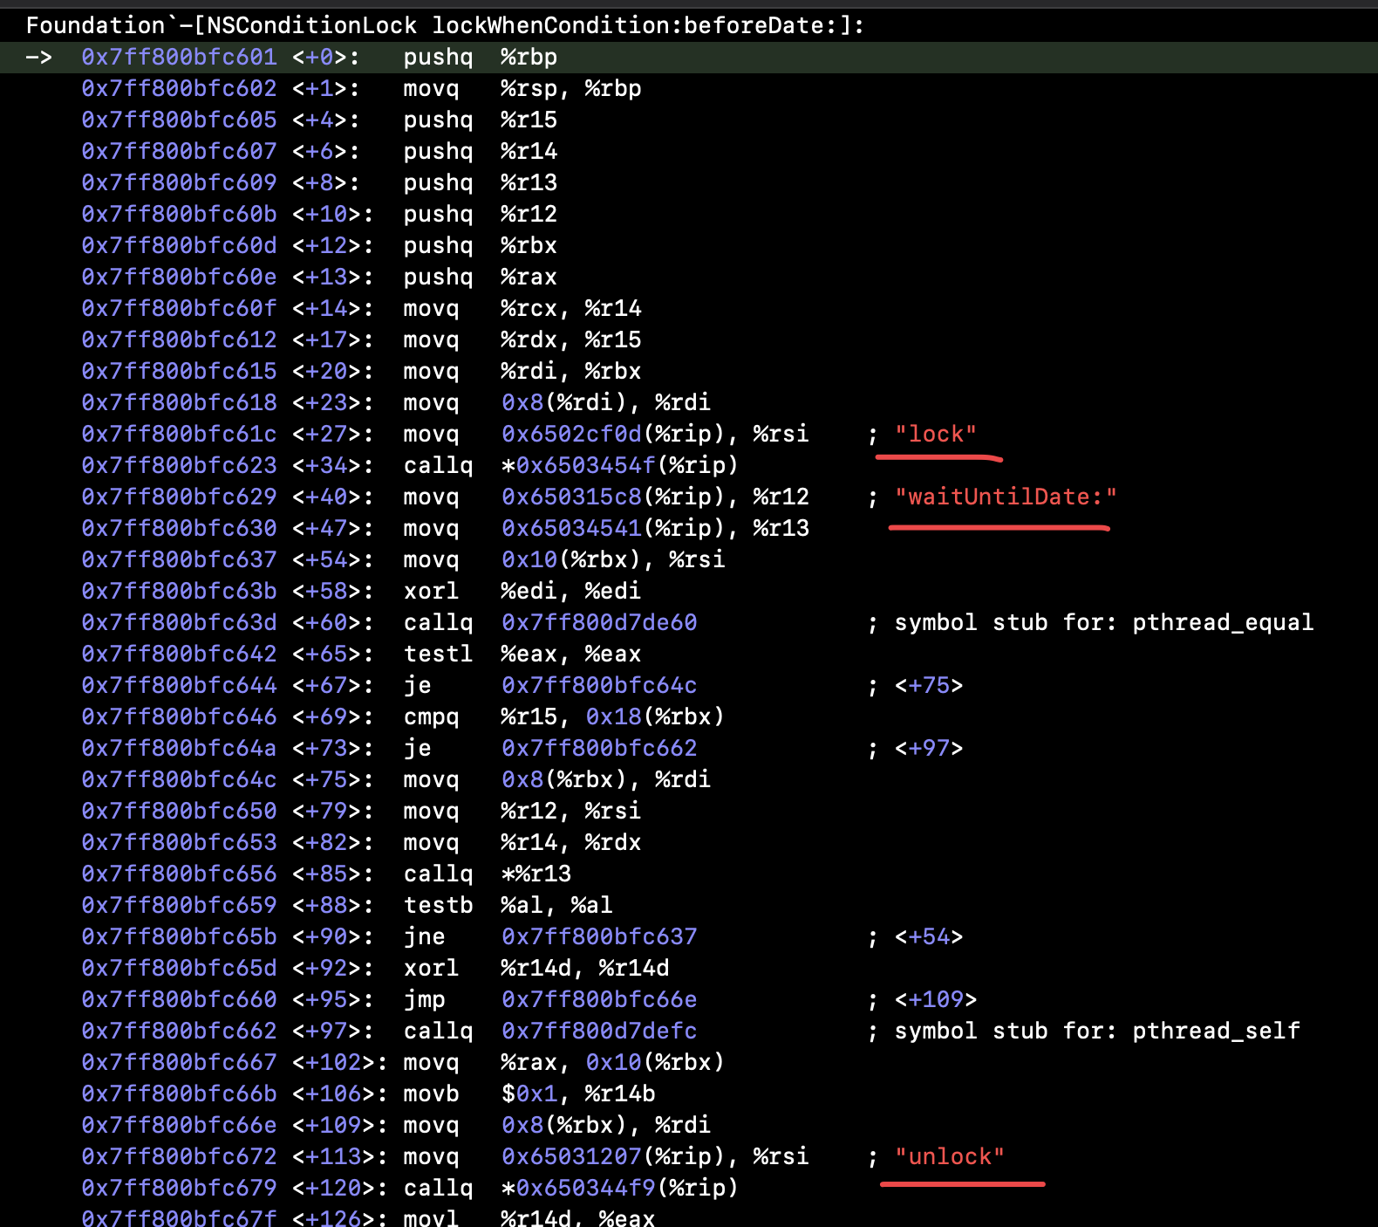Image resolution: width=1378 pixels, height=1227 pixels.
Task: Click the current instruction arrow indicator
Action: (x=38, y=58)
